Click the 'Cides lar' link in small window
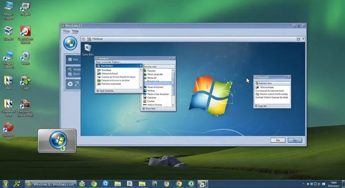 pyautogui.click(x=262, y=106)
